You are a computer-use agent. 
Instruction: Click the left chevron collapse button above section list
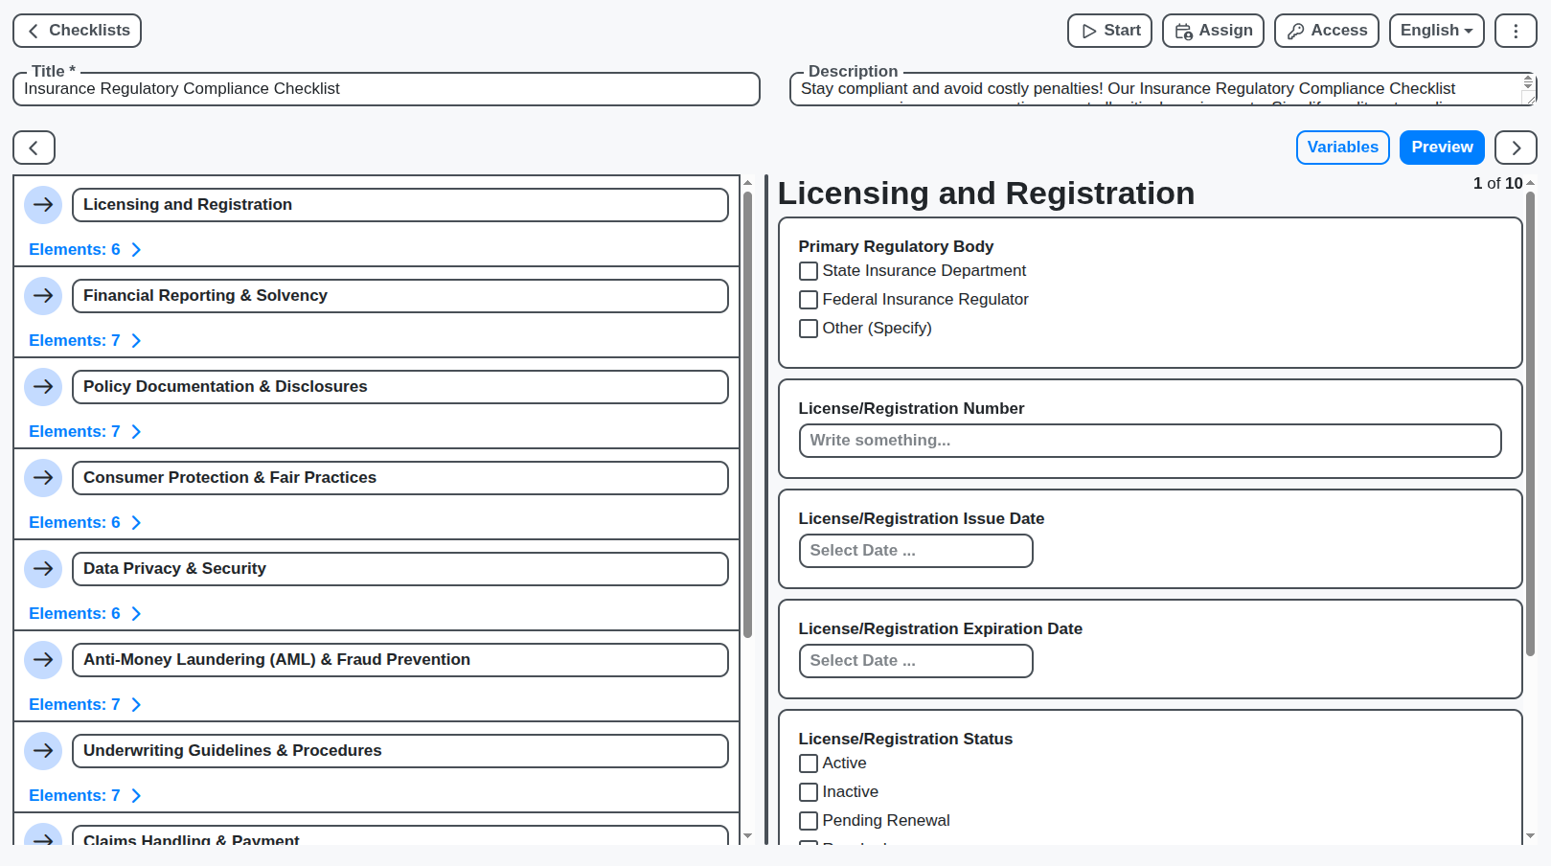tap(34, 148)
